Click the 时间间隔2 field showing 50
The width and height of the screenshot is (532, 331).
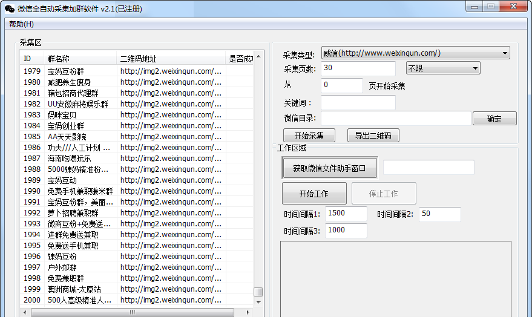(x=440, y=214)
